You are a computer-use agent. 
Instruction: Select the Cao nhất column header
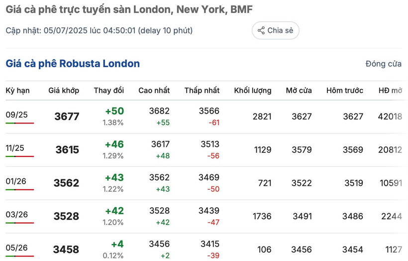(154, 90)
